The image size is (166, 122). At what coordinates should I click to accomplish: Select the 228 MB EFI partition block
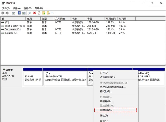point(33,78)
